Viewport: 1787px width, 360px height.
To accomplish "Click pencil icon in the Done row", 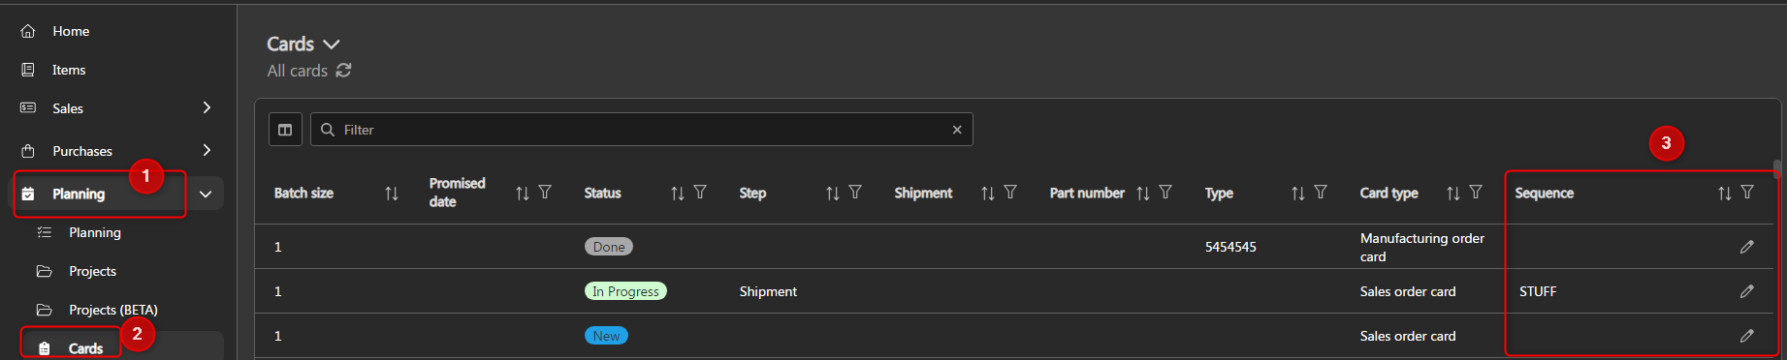I will point(1746,247).
